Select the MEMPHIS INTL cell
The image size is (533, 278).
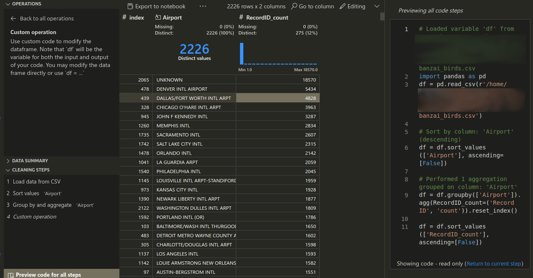click(x=194, y=126)
